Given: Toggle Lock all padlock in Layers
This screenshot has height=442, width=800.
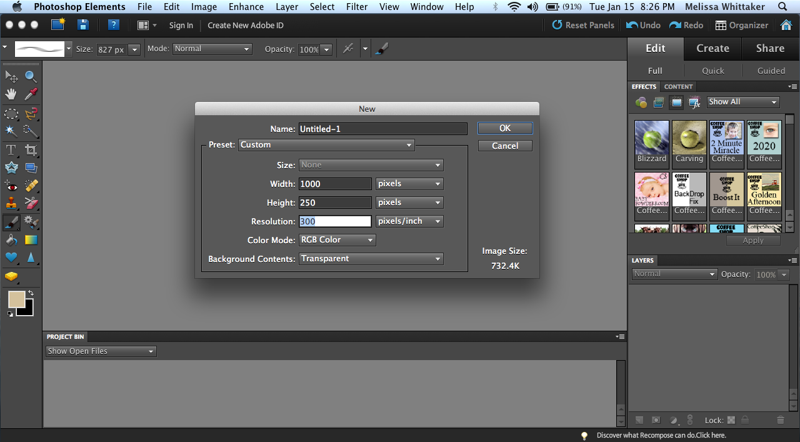Looking at the screenshot, I should pyautogui.click(x=745, y=421).
